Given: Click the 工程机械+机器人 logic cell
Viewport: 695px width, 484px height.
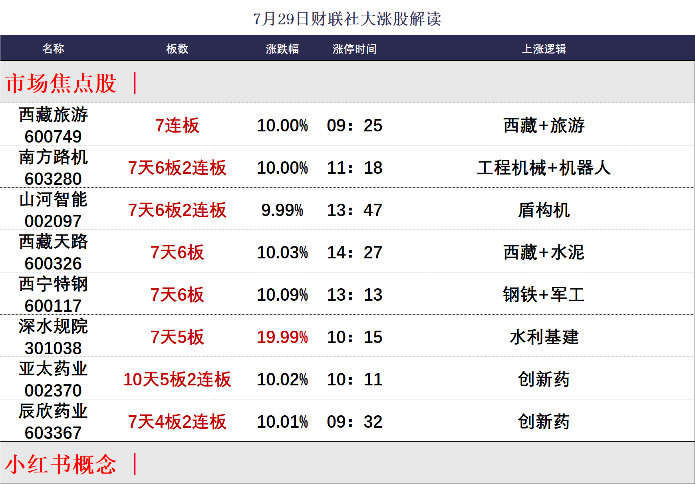Looking at the screenshot, I should (x=544, y=168).
